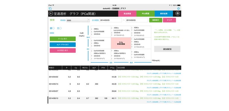The width and height of the screenshot is (229, 111).
Task: Show the 9分割図 表示 view
Action: coord(63,50)
